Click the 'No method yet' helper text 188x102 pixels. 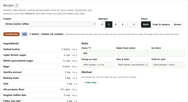[x=109, y=77]
